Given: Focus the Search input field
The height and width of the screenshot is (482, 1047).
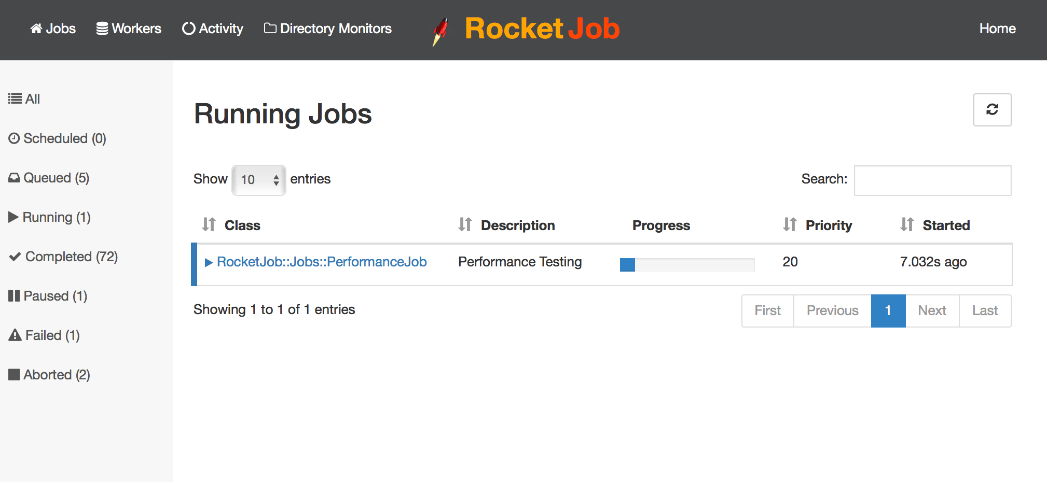Looking at the screenshot, I should point(932,180).
